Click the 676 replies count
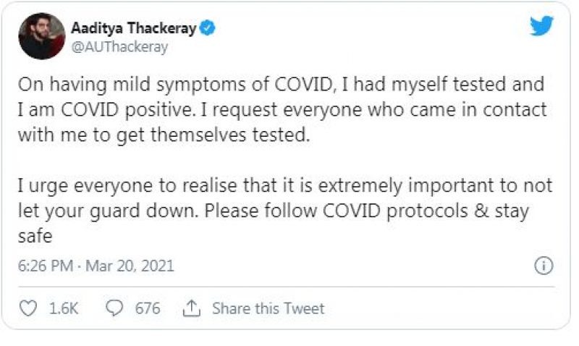This screenshot has width=579, height=346. [148, 308]
